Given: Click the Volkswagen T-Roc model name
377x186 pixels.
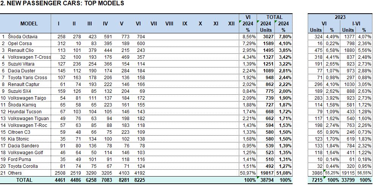Looking at the screenshot, I should coord(27,125).
